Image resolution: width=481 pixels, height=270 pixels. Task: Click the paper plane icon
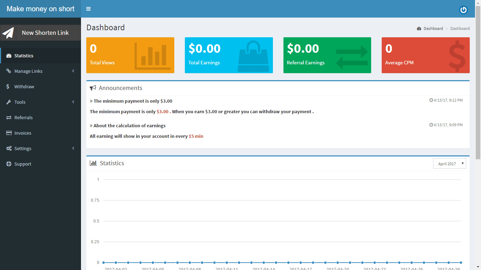click(8, 33)
